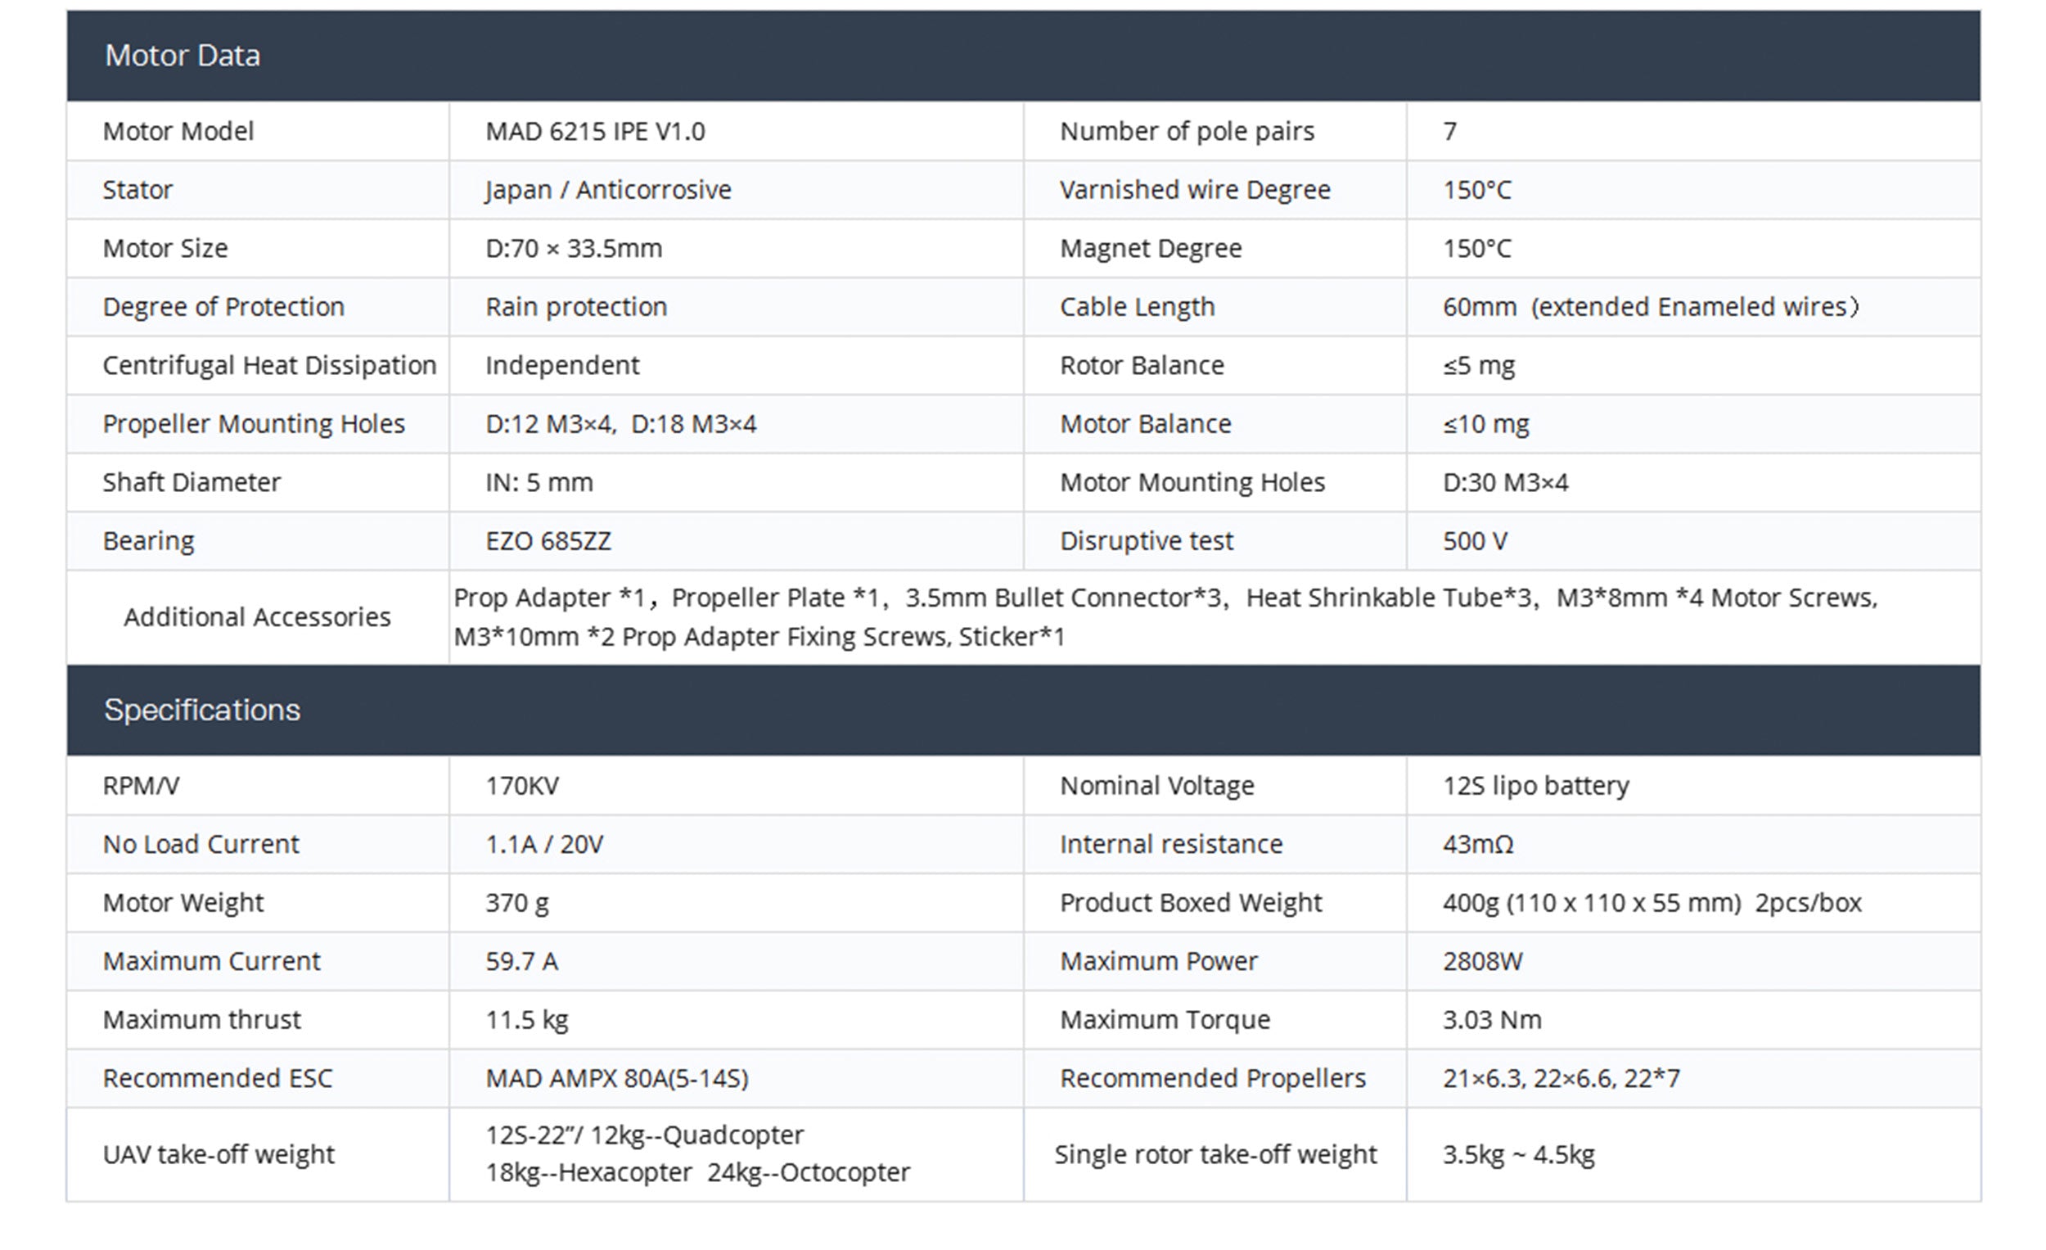The height and width of the screenshot is (1250, 2046).
Task: Select the D:70 × 33.5mm motor size value
Action: click(x=573, y=248)
